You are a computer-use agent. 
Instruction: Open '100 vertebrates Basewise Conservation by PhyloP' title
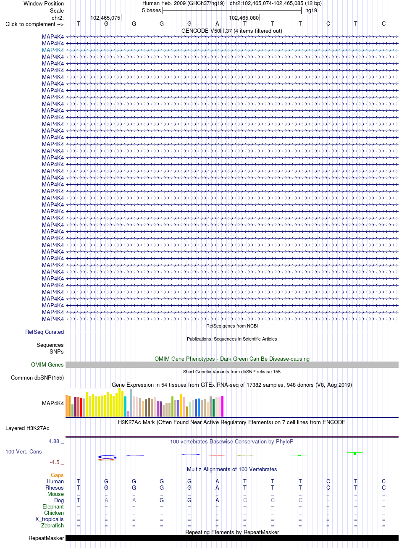[232, 442]
